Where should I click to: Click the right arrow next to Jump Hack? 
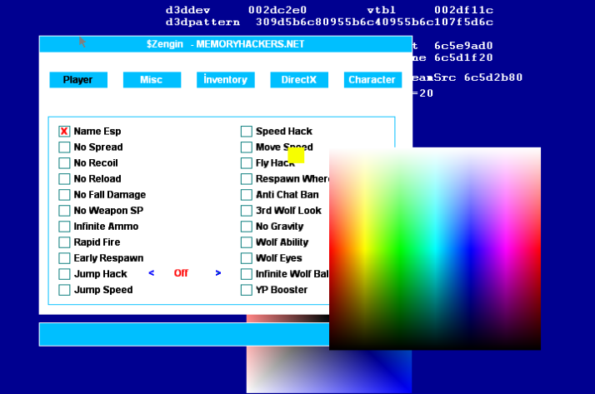[218, 273]
